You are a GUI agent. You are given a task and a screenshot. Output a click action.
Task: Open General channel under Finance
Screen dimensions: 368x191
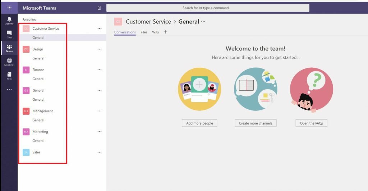(38, 79)
